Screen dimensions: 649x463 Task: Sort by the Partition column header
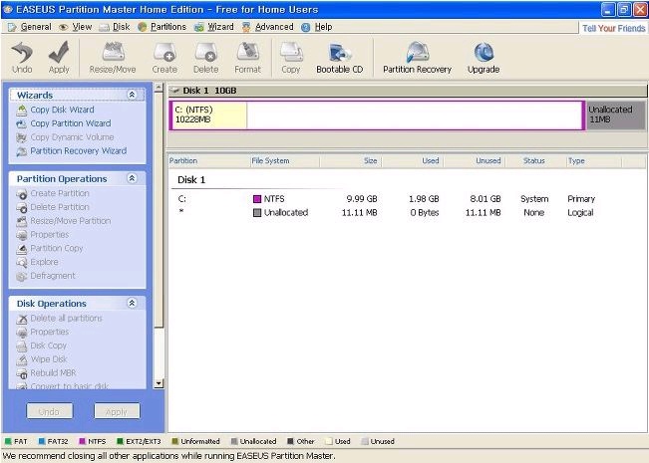point(209,161)
